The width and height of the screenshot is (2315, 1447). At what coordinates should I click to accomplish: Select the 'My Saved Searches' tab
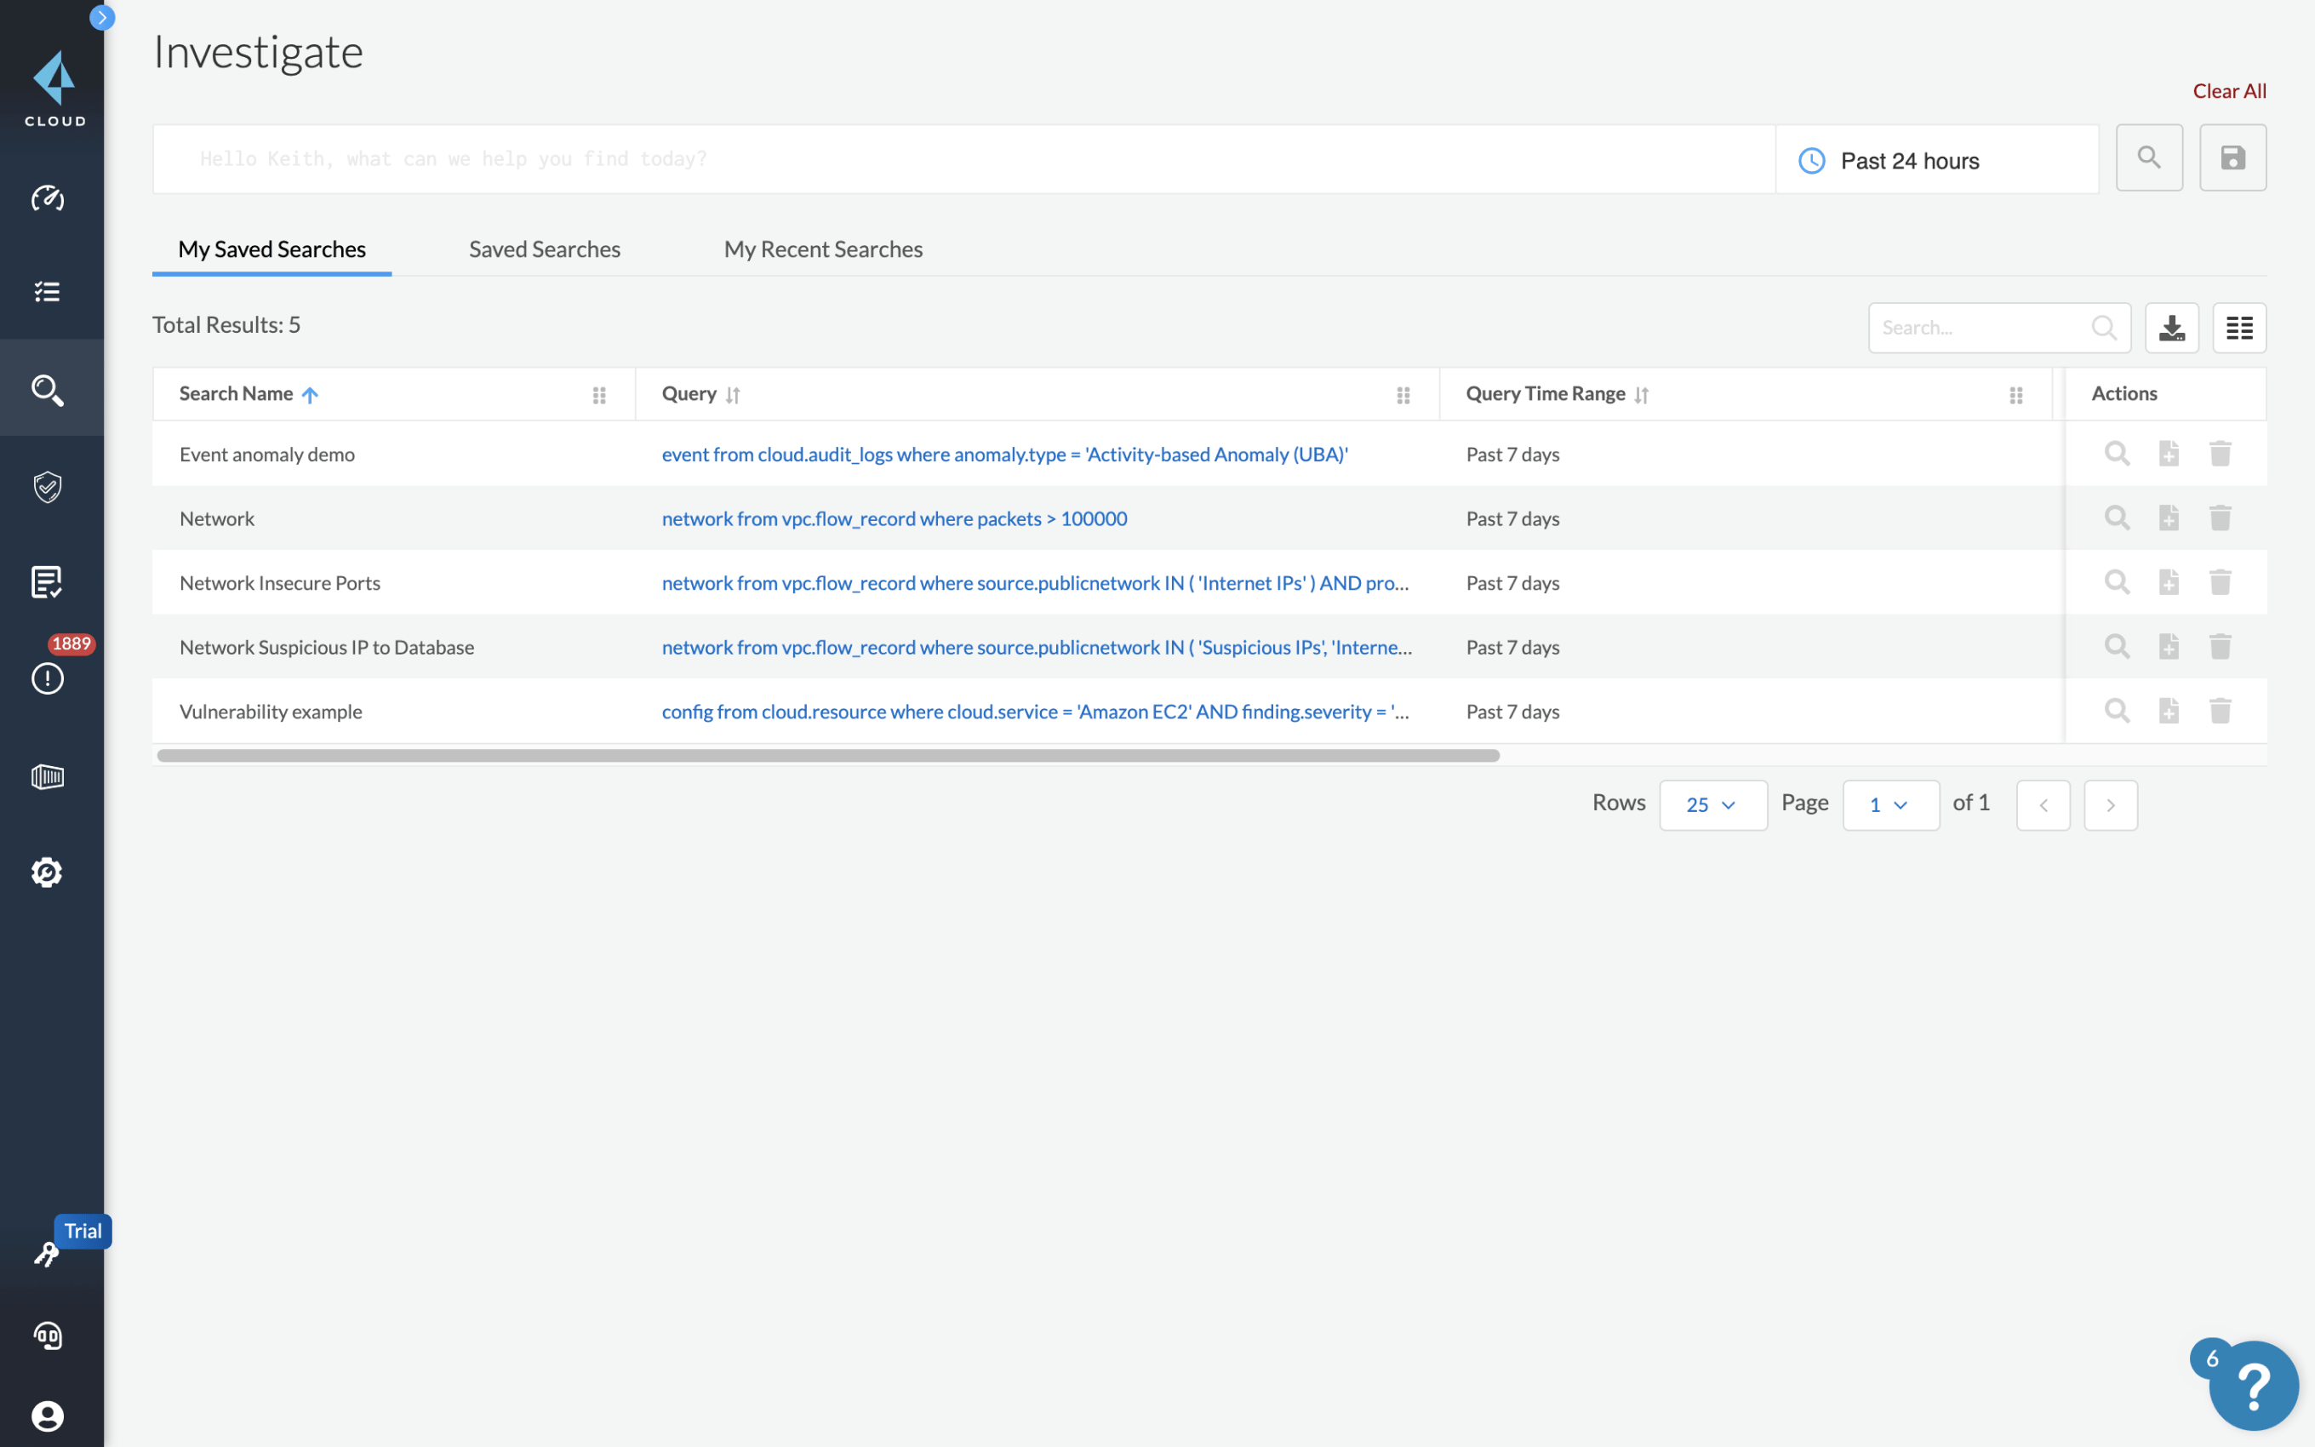coord(272,249)
